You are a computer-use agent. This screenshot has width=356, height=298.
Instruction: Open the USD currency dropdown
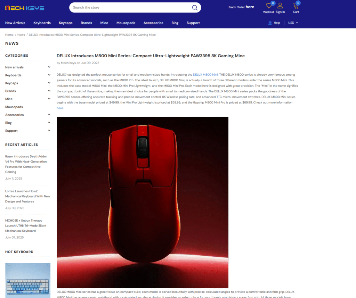293,23
